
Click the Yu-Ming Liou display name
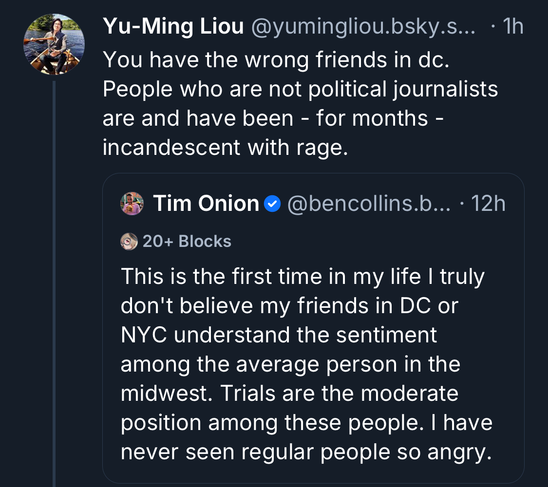click(x=173, y=27)
